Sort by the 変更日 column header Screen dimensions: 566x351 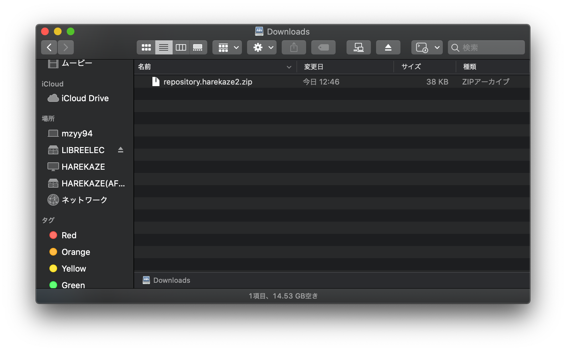click(x=345, y=67)
